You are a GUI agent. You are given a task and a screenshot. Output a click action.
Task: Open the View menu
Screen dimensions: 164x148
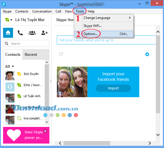point(69,11)
